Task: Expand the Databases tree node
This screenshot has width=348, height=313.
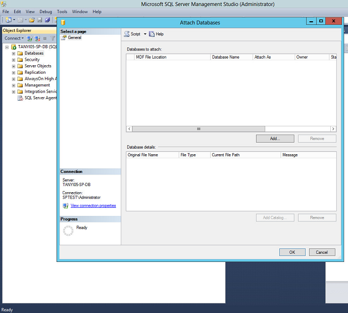Action: point(14,53)
